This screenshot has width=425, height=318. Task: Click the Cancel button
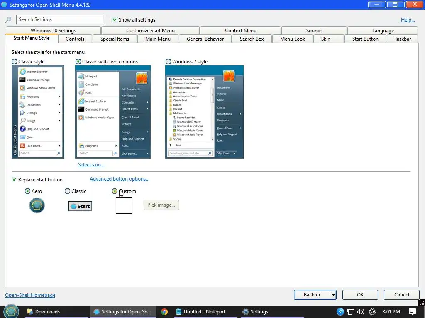pyautogui.click(x=401, y=295)
